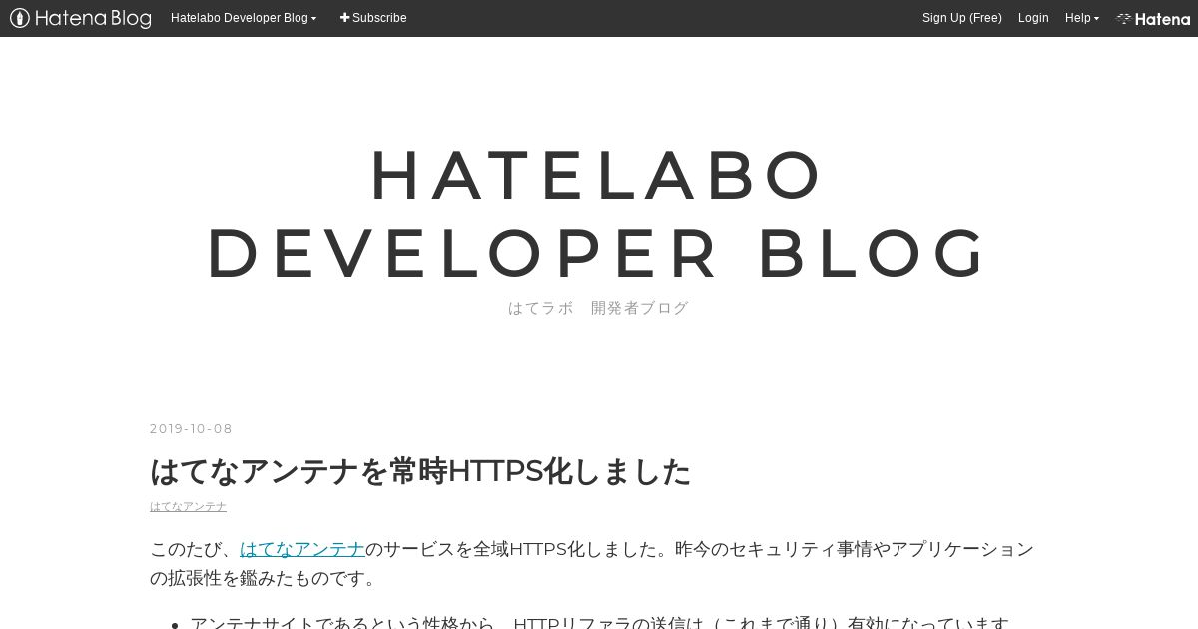Follow the はてなアンテナ link in the article body

point(302,549)
